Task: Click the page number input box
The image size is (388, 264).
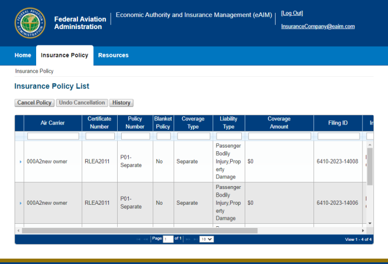Action: 168,239
